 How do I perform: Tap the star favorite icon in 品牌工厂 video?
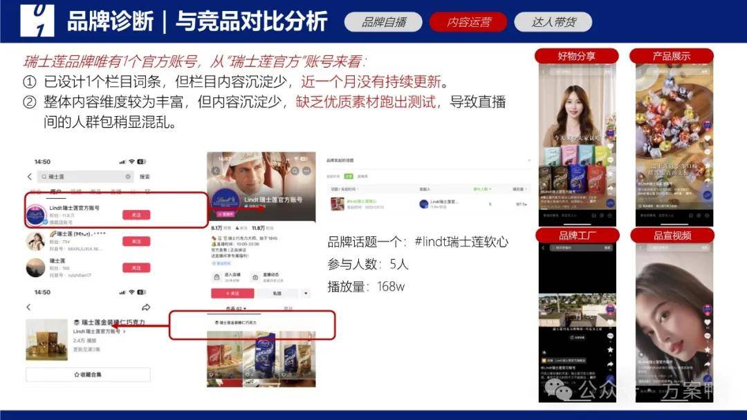610,350
